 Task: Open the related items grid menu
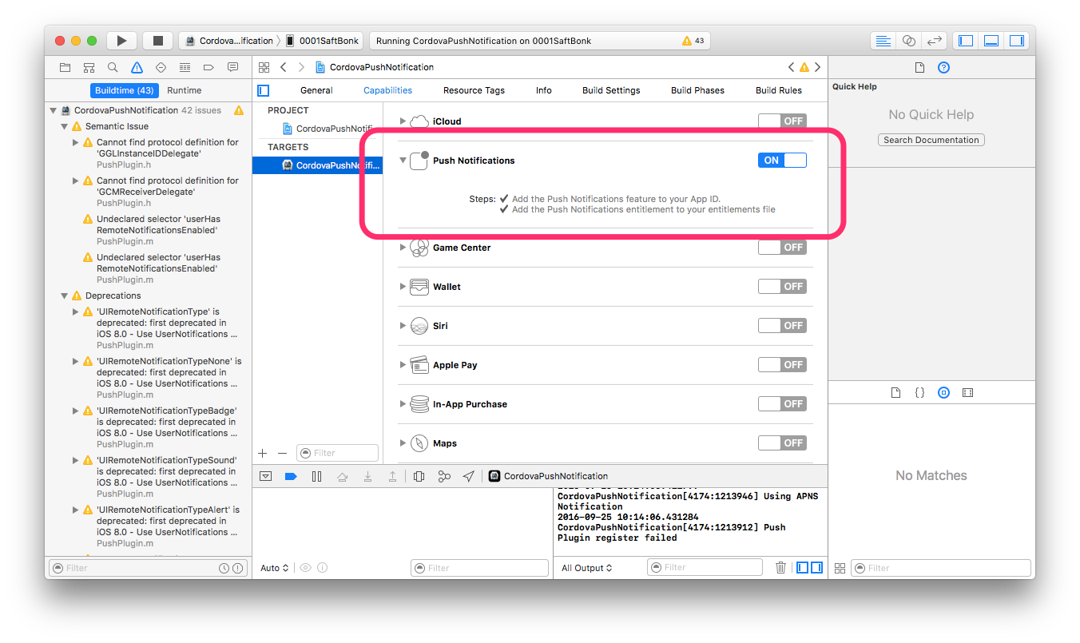coord(264,67)
